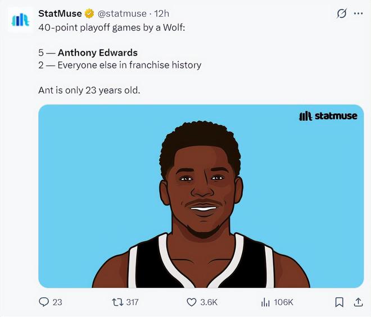Image resolution: width=371 pixels, height=317 pixels.
Task: Click the @statmuse handle
Action: [x=122, y=13]
